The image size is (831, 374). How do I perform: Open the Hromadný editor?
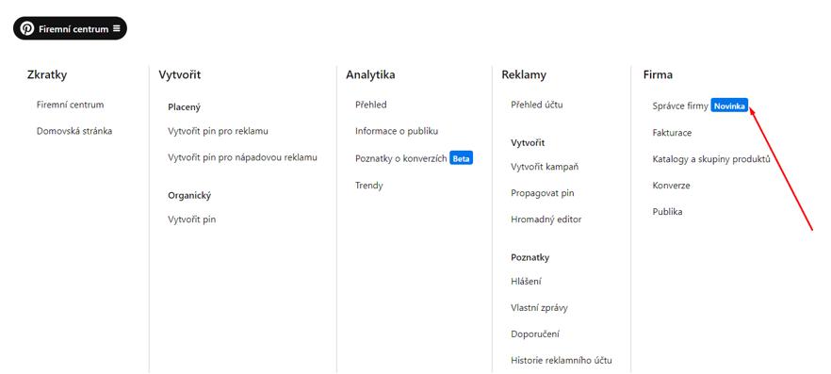point(546,220)
